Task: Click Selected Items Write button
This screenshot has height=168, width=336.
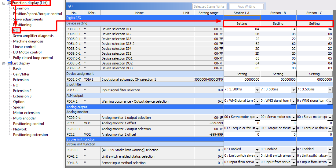Action: [209, 6]
